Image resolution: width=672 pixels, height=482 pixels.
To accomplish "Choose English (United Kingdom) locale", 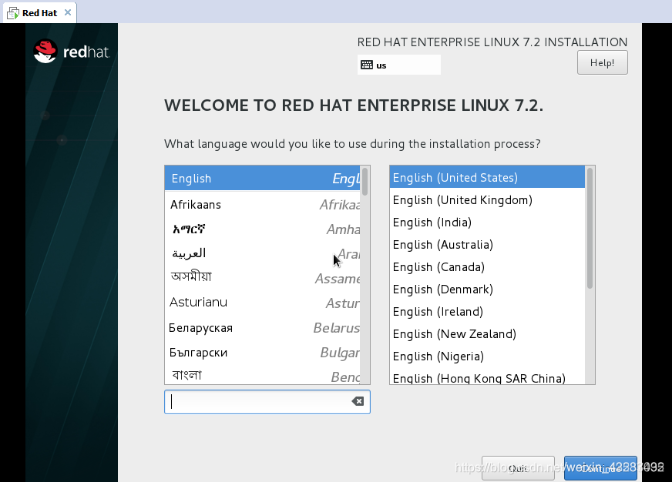I will coord(487,200).
